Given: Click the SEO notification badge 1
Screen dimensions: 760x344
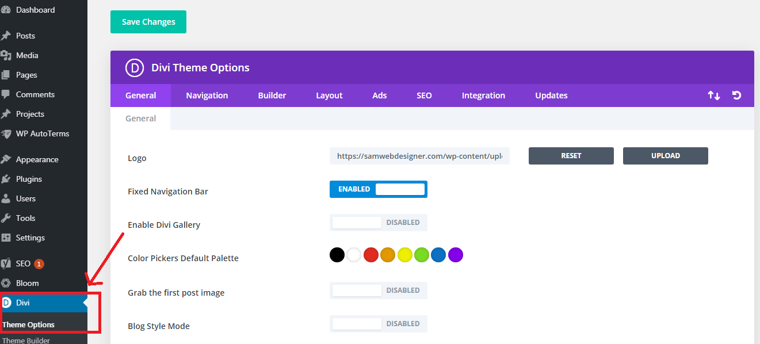Looking at the screenshot, I should click(39, 264).
